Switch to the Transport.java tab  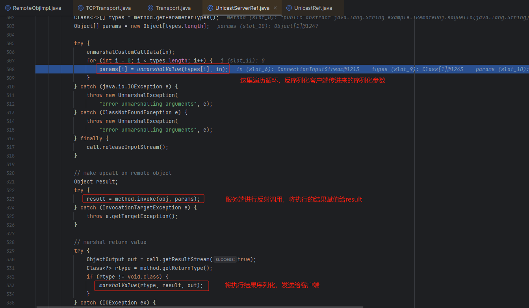pyautogui.click(x=173, y=8)
